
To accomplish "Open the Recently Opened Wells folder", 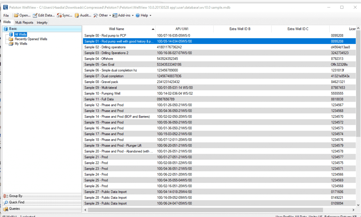I will [x=11, y=39].
